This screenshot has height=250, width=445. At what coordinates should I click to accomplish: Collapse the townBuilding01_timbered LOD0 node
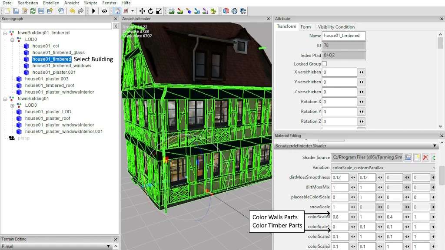pos(13,39)
